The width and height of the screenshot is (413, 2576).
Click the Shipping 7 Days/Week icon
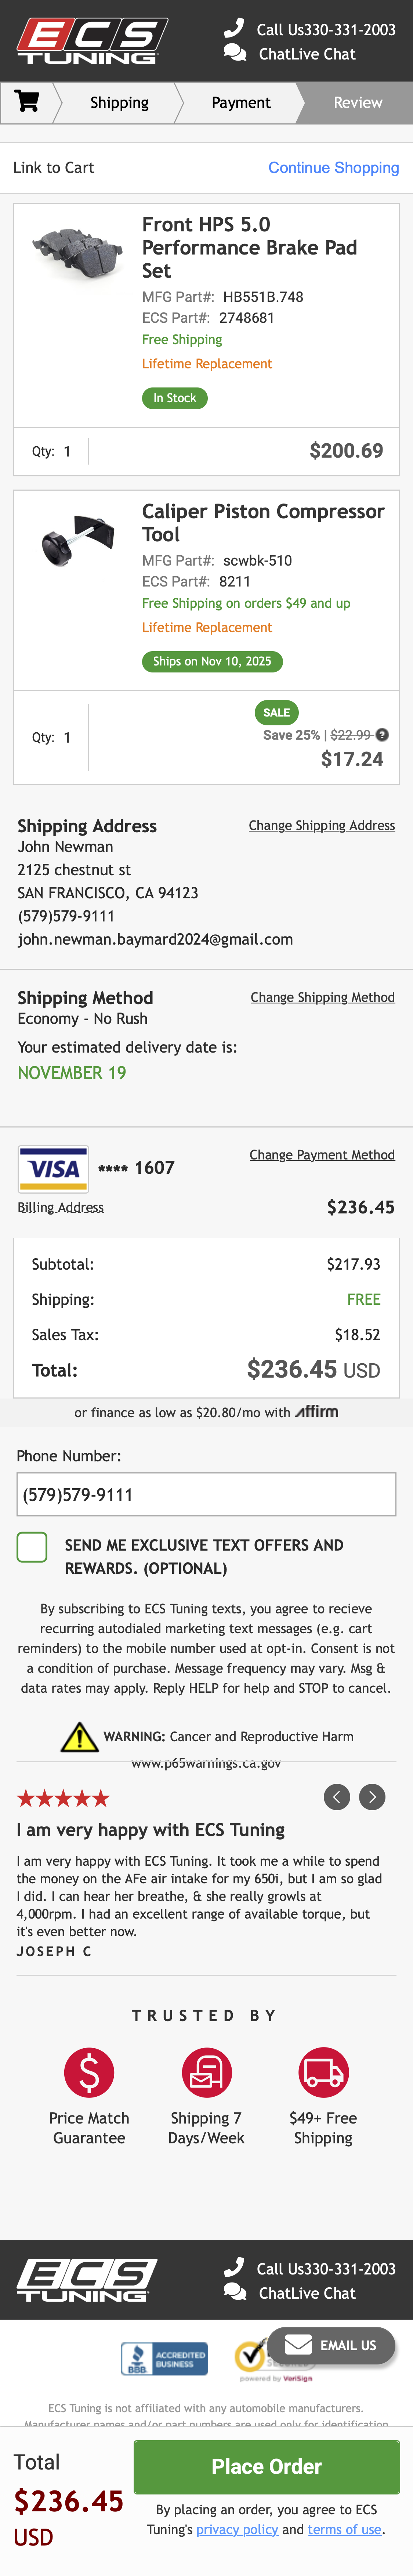[x=206, y=2072]
